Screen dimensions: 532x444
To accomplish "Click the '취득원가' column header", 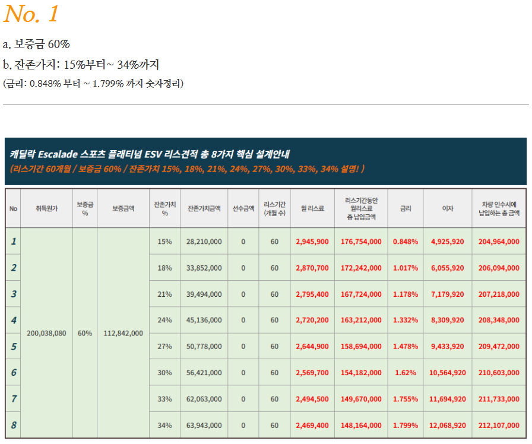I will click(x=47, y=208).
